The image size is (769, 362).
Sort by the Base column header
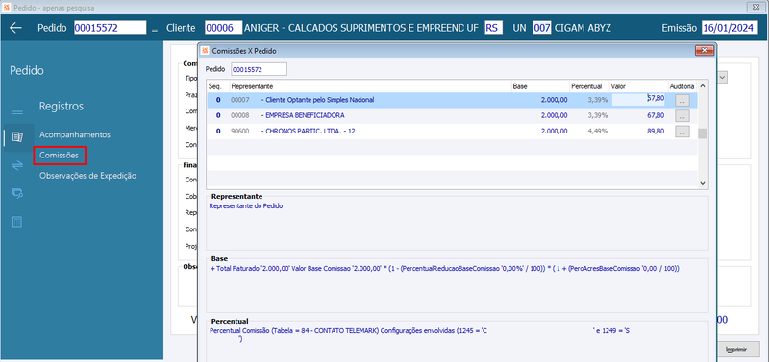click(x=540, y=86)
